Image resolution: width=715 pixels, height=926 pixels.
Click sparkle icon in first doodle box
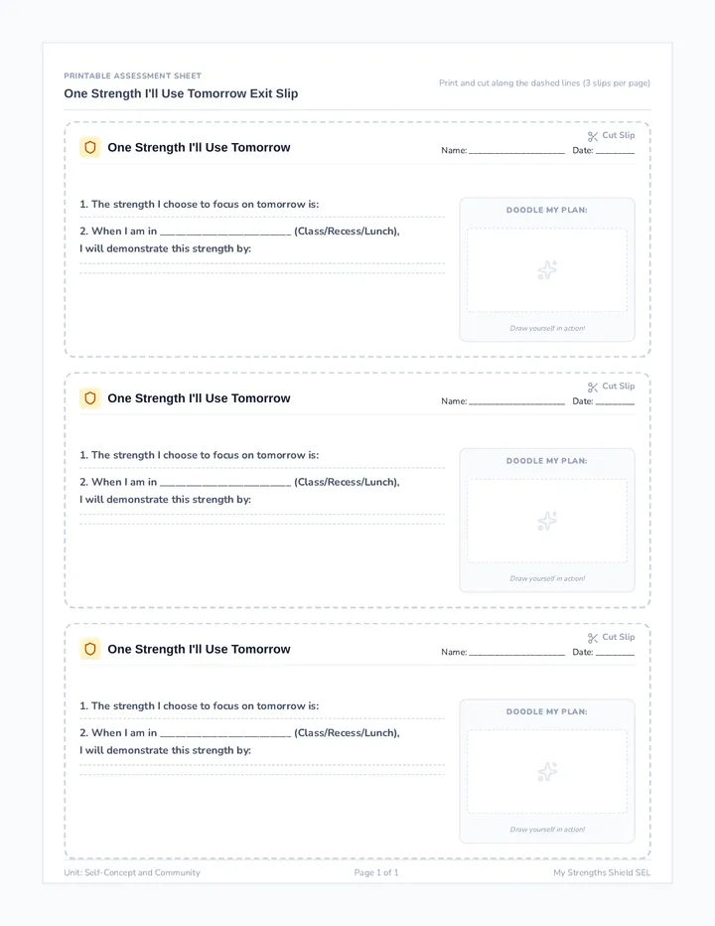pyautogui.click(x=547, y=270)
